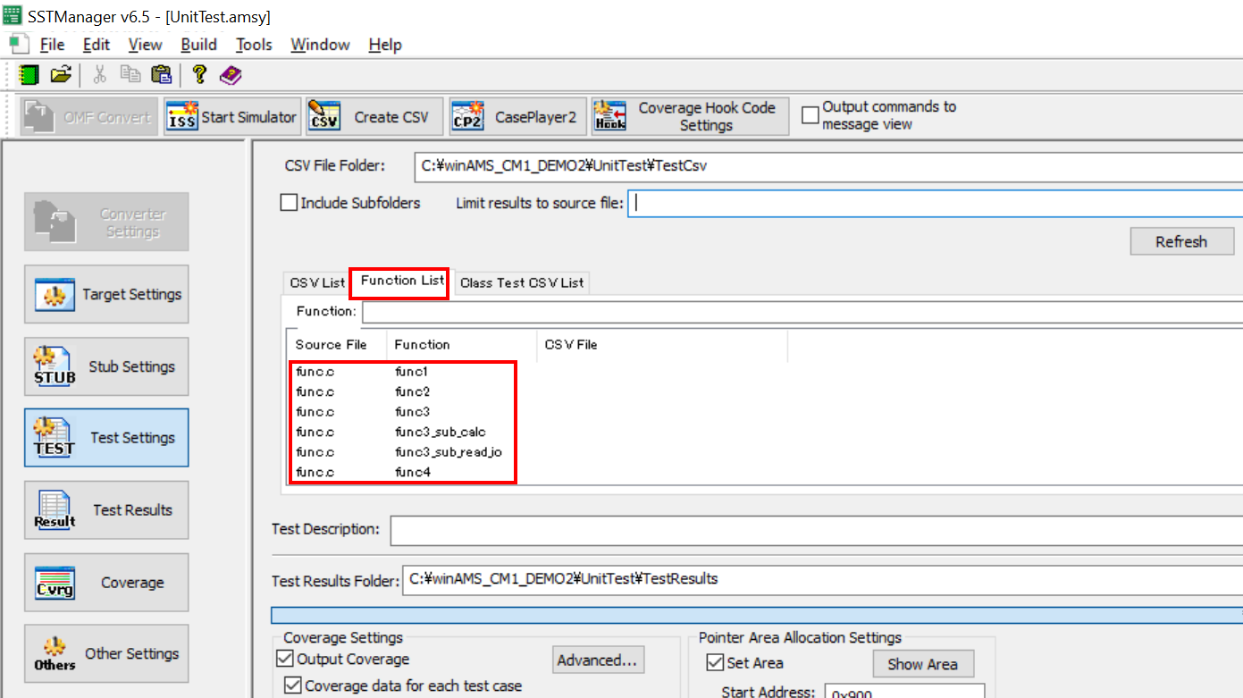Click the Refresh button

point(1180,241)
